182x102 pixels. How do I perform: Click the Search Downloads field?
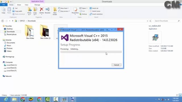point(166,21)
